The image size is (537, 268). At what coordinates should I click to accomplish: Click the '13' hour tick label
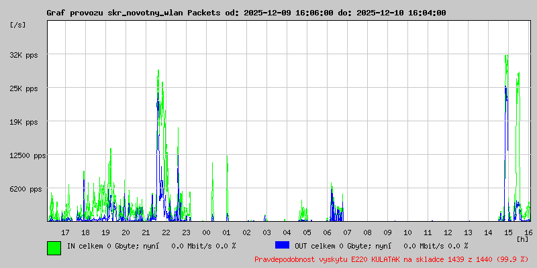[x=468, y=232]
